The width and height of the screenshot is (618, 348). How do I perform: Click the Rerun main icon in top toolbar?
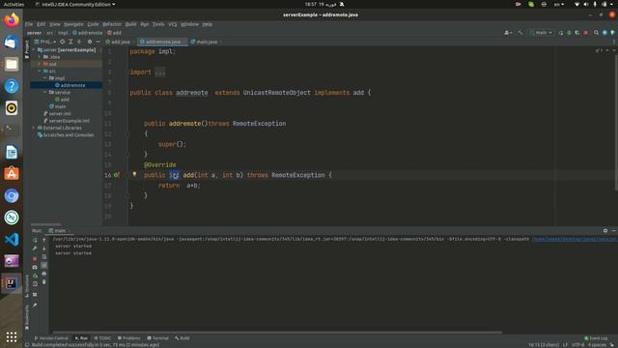click(561, 33)
